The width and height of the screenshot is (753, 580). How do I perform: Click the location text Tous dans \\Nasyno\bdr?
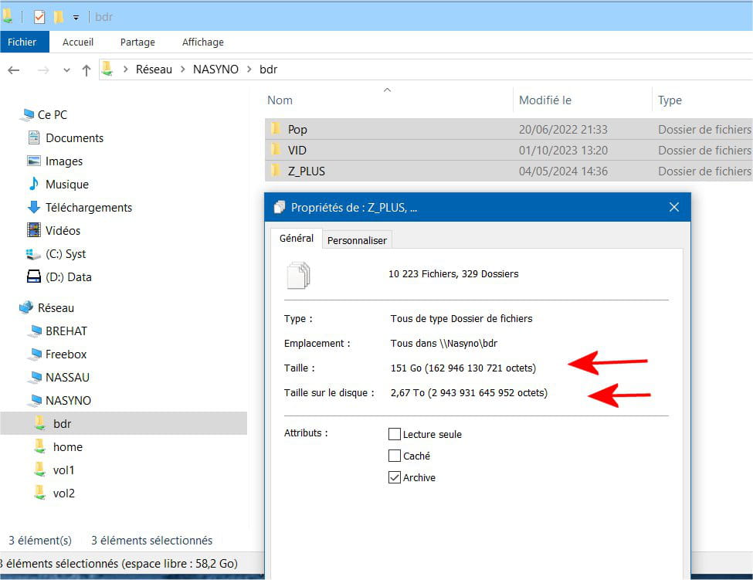point(444,344)
